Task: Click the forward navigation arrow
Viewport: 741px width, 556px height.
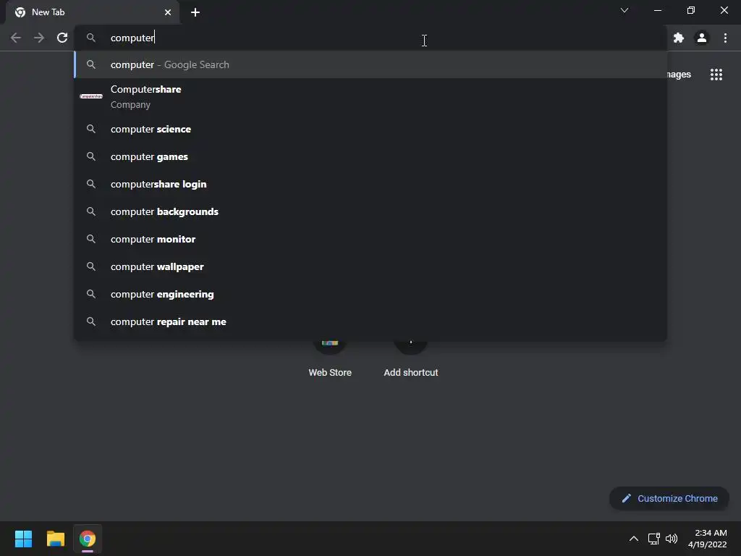Action: pos(39,38)
